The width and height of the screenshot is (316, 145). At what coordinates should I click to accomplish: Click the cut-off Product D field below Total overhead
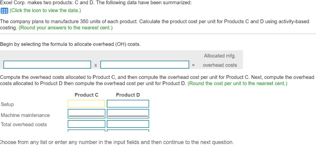point(128,131)
